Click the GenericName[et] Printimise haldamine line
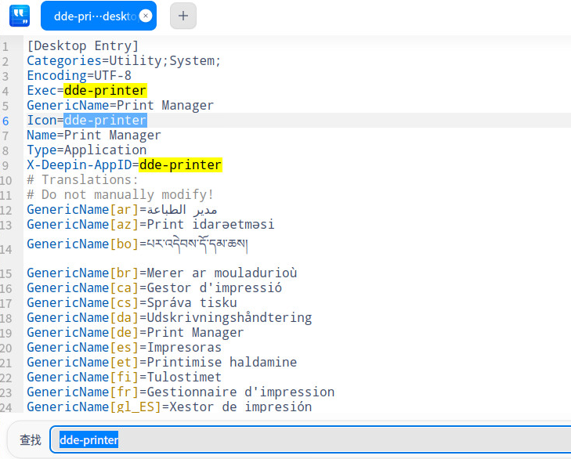 162,363
